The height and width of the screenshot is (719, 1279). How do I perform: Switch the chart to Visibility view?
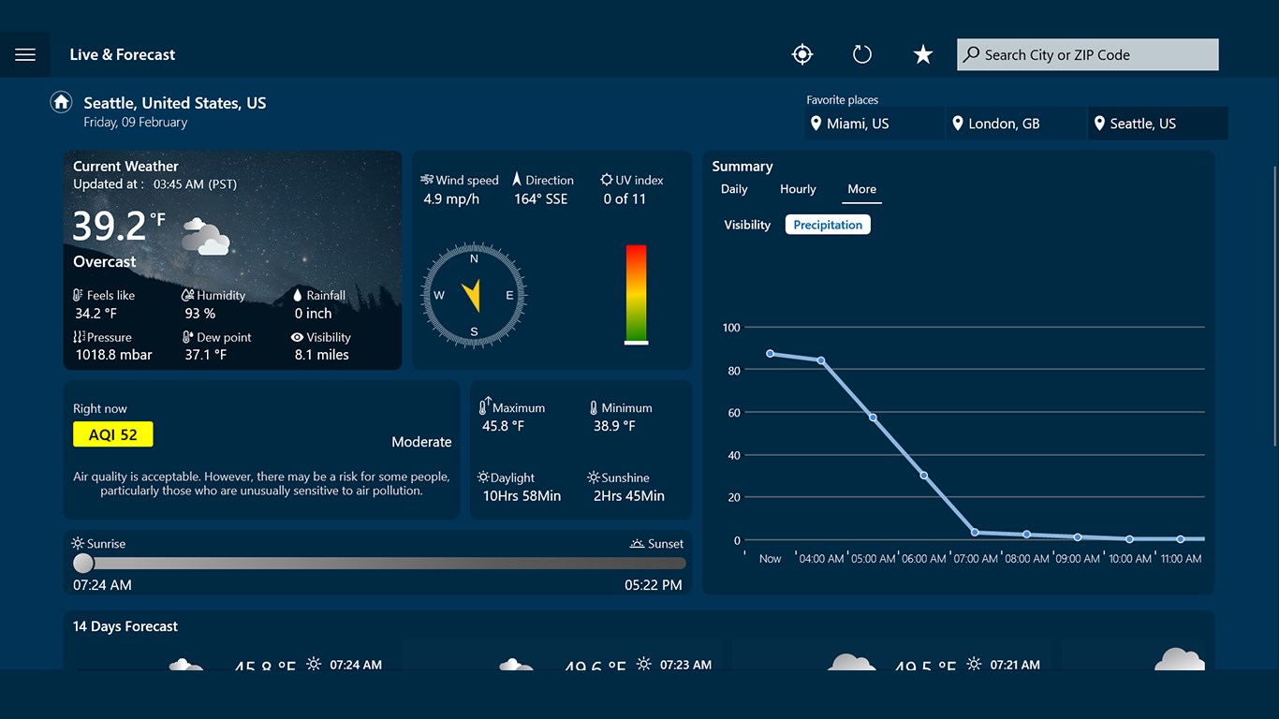coord(746,225)
